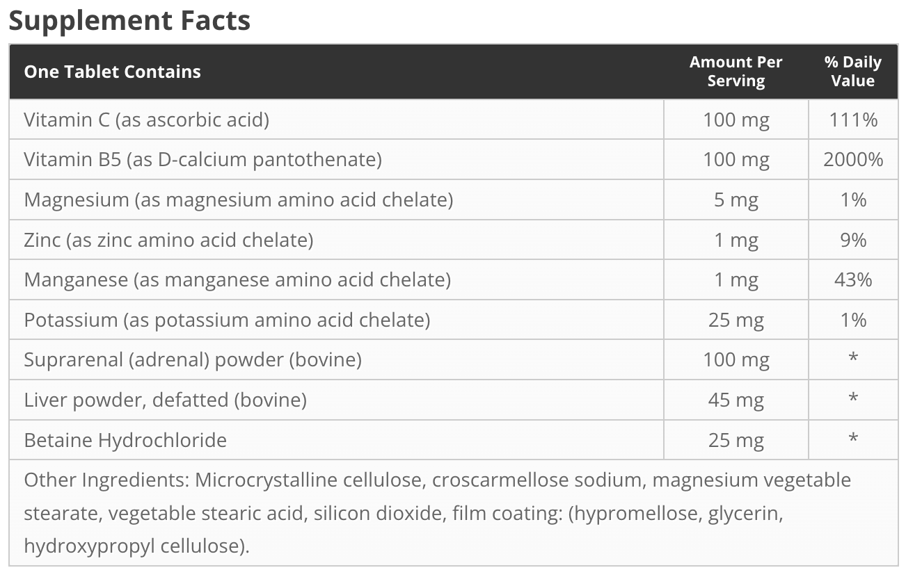
Task: Click the 5 mg Magnesium amount
Action: pyautogui.click(x=736, y=200)
